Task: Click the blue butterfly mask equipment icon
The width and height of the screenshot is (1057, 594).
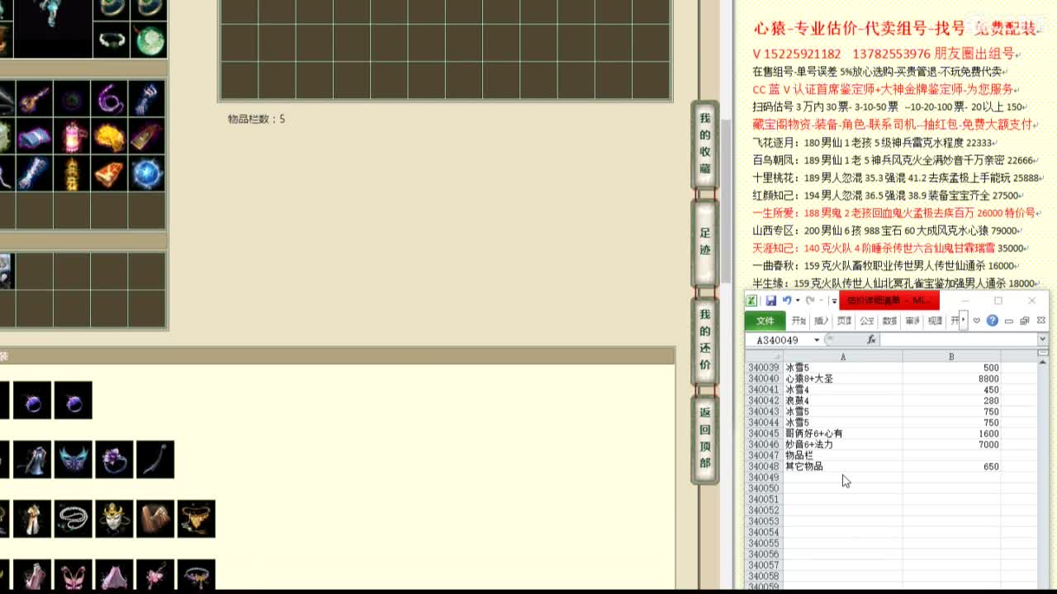Action: pyautogui.click(x=73, y=460)
